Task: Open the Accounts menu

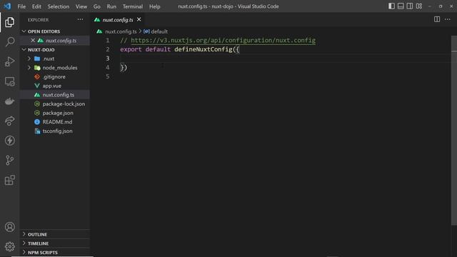Action: pos(9,227)
